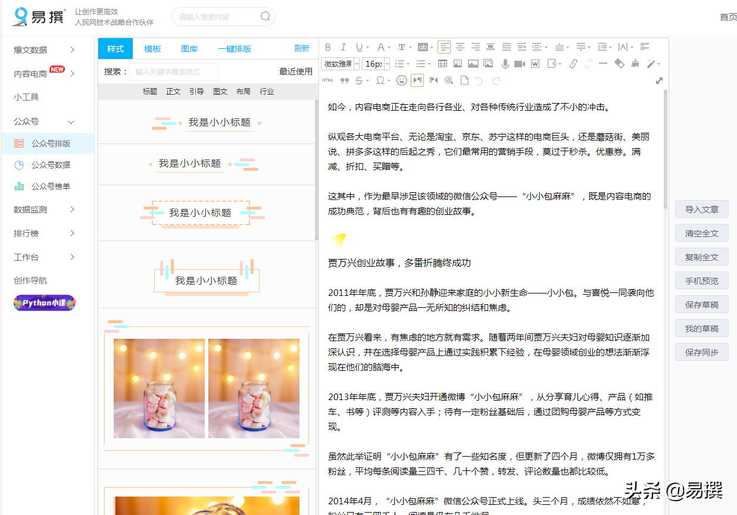Viewport: 737px width, 515px height.
Task: Toggle italic formatting
Action: pyautogui.click(x=343, y=47)
